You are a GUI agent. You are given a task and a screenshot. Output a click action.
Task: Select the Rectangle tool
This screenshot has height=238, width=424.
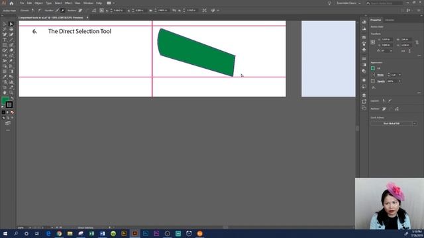5,45
